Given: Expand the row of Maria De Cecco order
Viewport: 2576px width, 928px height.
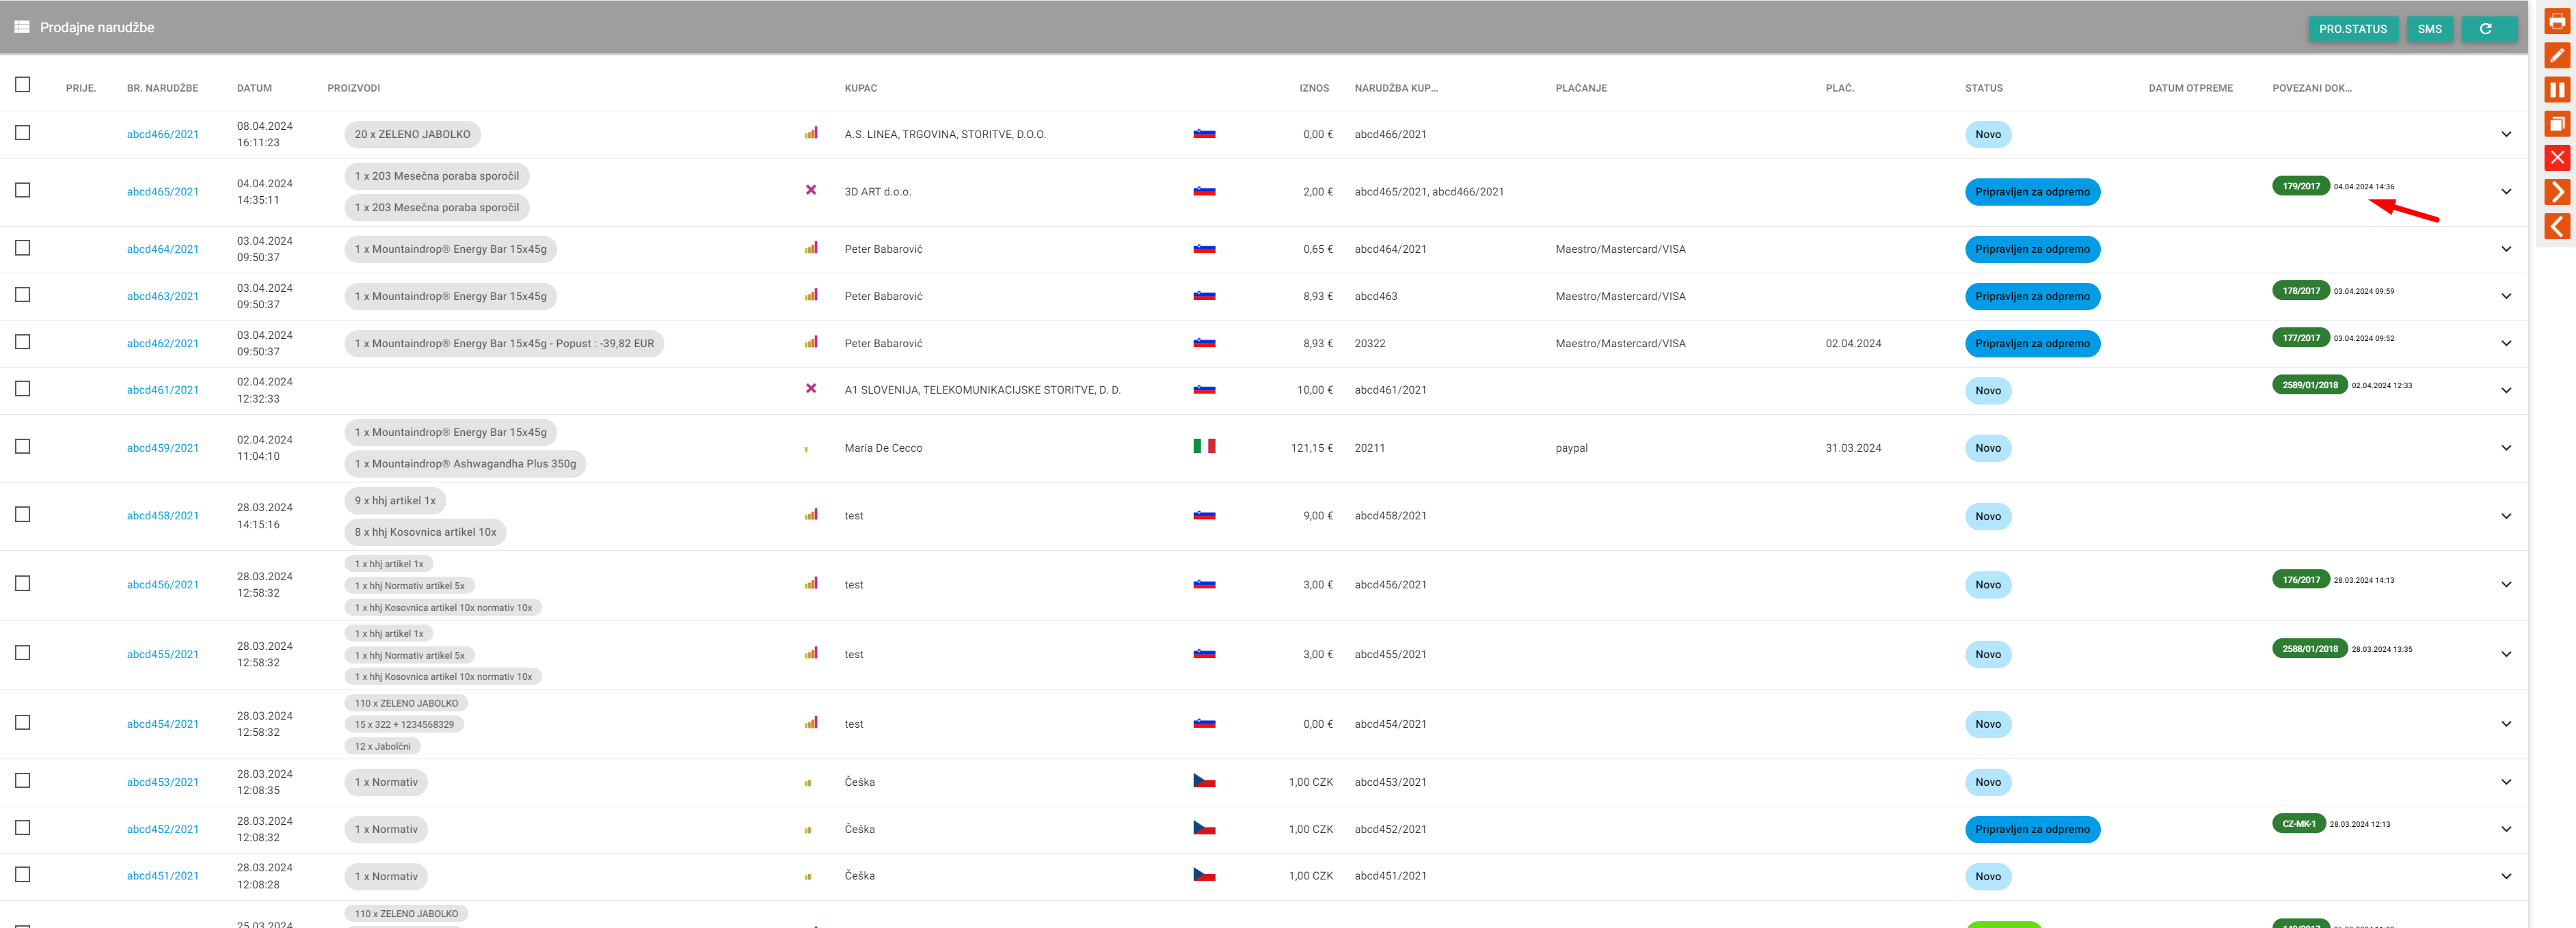Looking at the screenshot, I should coord(2505,448).
